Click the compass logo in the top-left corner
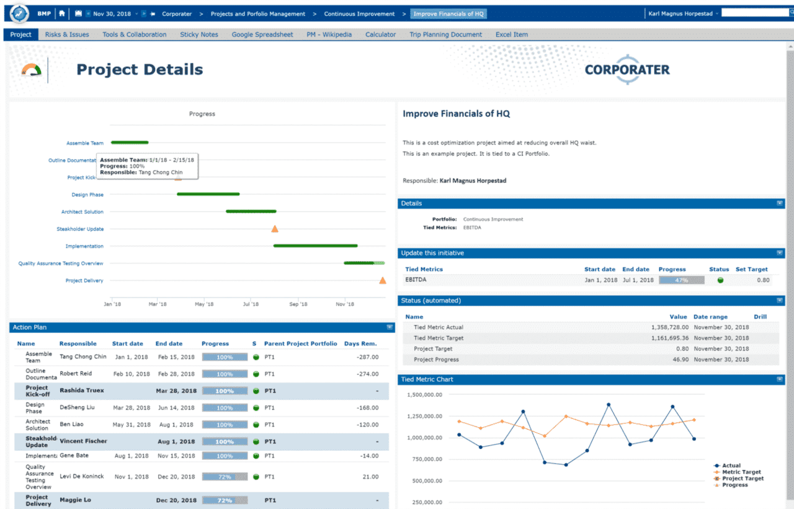Viewport: 794px width, 509px height. 19,13
